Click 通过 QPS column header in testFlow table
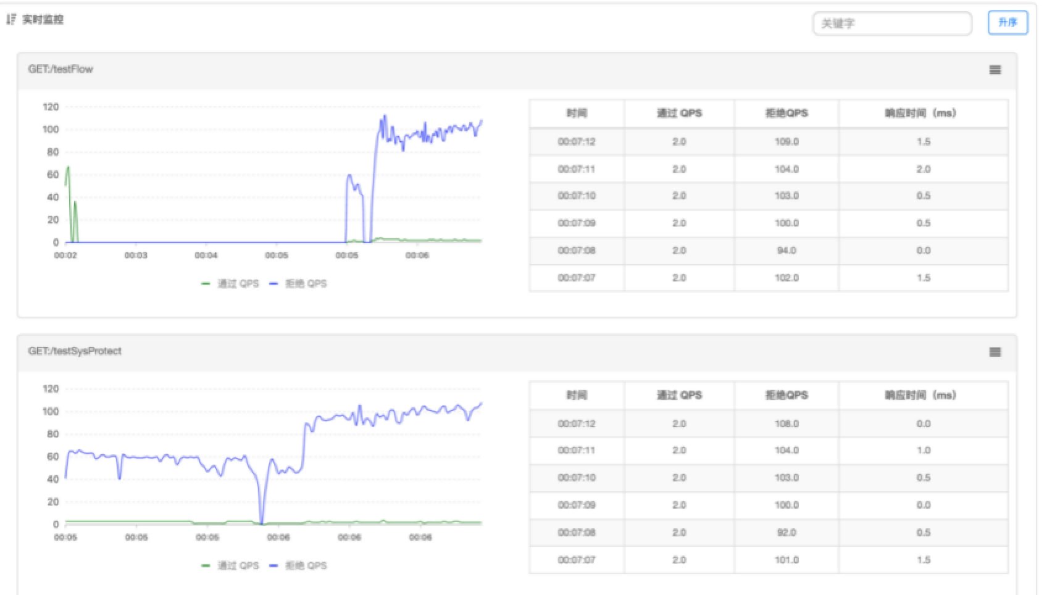 coord(679,114)
